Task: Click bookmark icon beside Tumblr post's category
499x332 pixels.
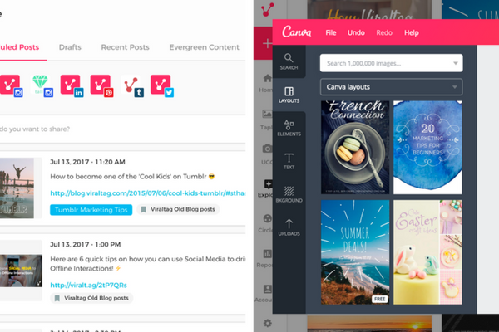Action: [144, 209]
